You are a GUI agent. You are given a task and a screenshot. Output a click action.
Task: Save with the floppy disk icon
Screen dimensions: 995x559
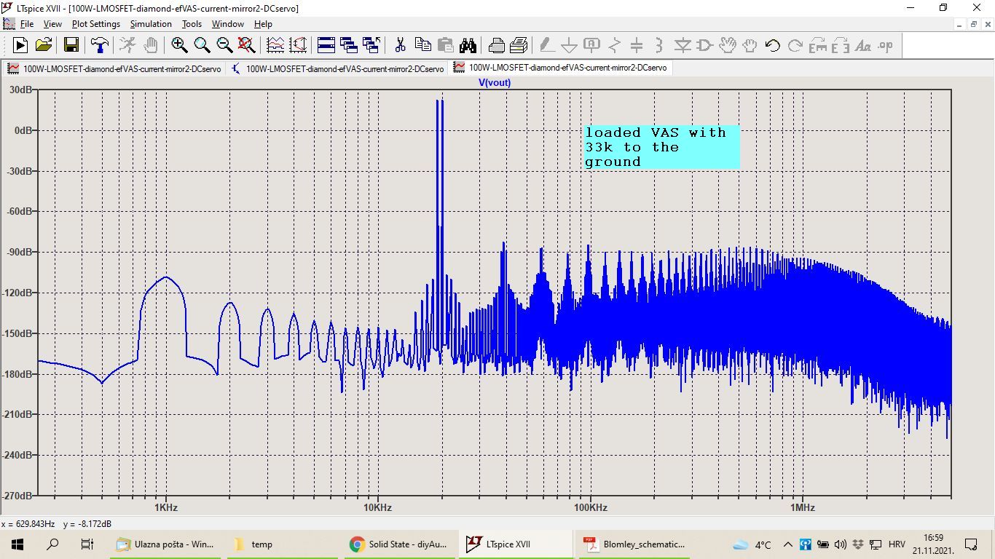[x=71, y=45]
